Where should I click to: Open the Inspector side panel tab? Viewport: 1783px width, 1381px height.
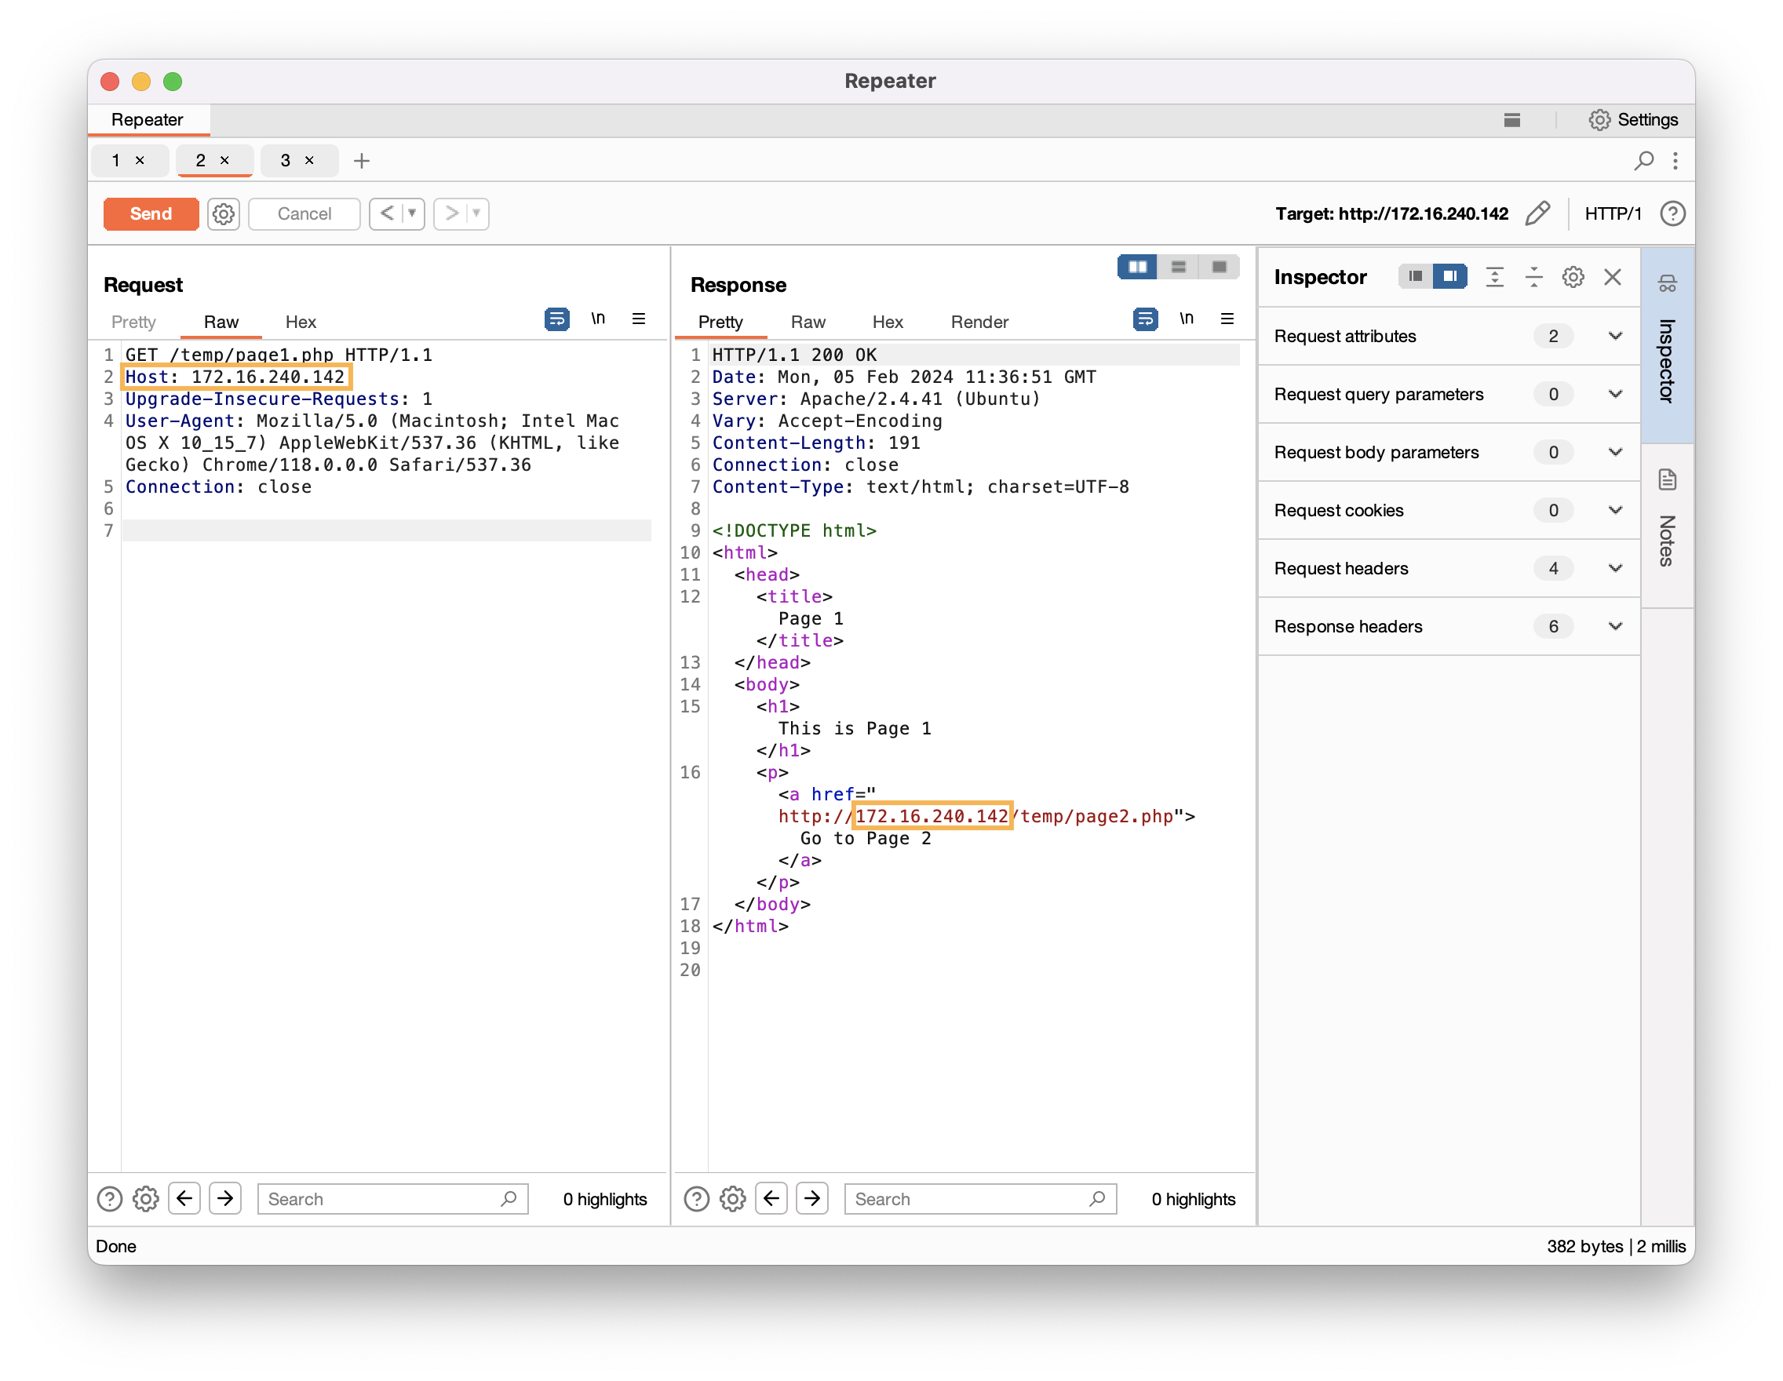click(1667, 345)
